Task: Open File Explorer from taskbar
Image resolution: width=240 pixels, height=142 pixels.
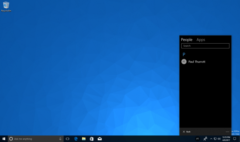Action: (x=84, y=139)
